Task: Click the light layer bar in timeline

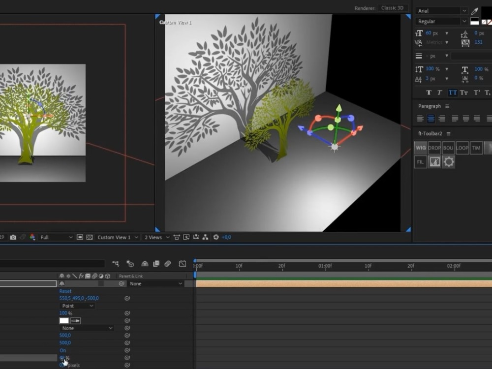Action: click(x=344, y=284)
